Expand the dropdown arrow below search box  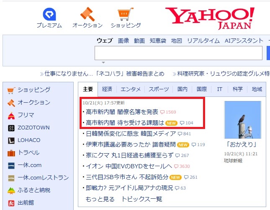click(103, 63)
